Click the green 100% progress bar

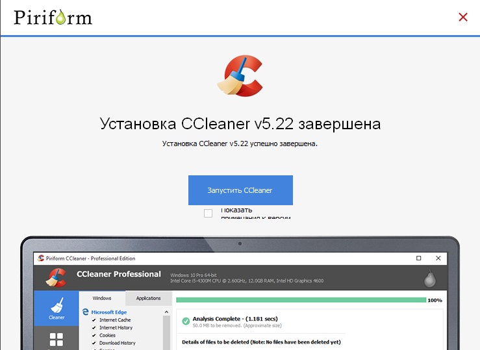point(301,300)
